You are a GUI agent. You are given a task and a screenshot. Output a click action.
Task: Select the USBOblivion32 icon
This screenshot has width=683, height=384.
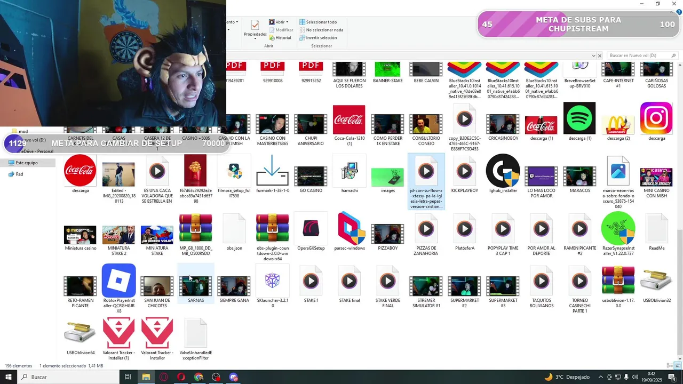tap(656, 281)
